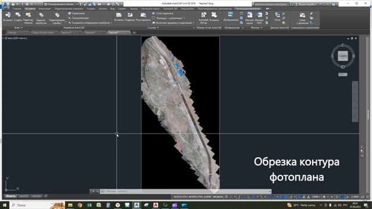Open the Вывод ribbon tab
The height and width of the screenshot is (209, 372).
[134, 9]
